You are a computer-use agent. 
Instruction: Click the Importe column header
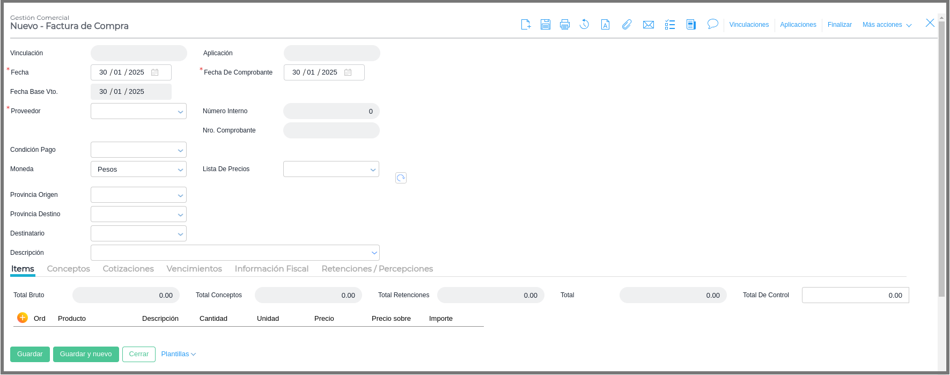(x=441, y=319)
